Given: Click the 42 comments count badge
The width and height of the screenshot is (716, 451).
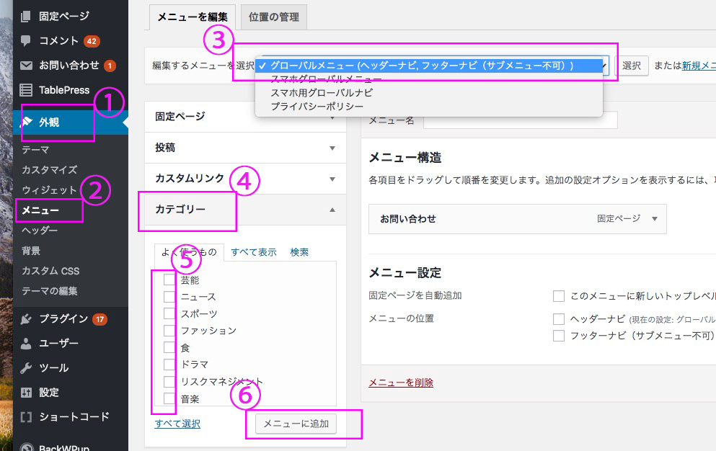Looking at the screenshot, I should point(92,41).
